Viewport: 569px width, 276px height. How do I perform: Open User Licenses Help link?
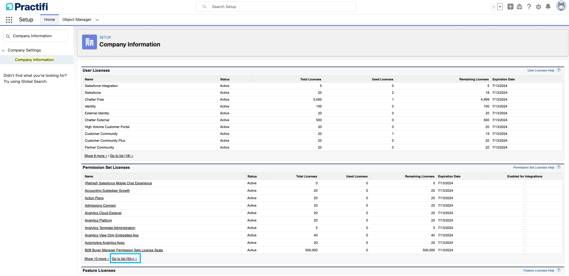[541, 71]
